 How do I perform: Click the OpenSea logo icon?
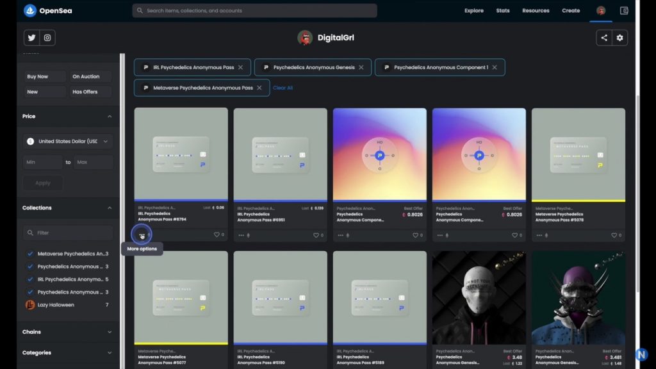pyautogui.click(x=30, y=10)
